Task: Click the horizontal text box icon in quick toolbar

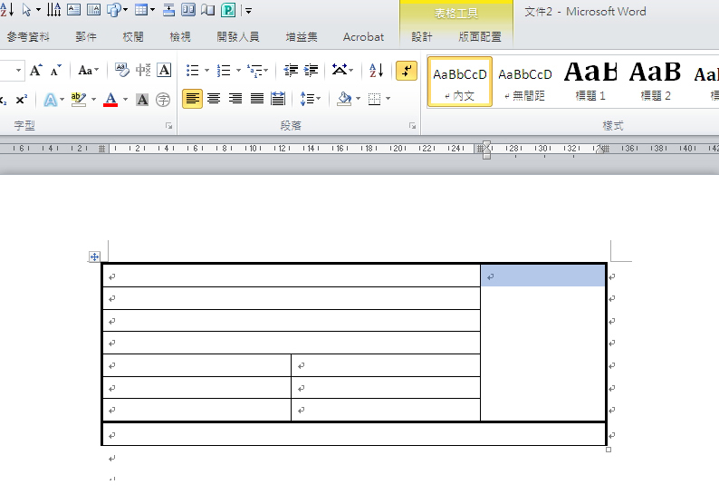Action: click(74, 10)
